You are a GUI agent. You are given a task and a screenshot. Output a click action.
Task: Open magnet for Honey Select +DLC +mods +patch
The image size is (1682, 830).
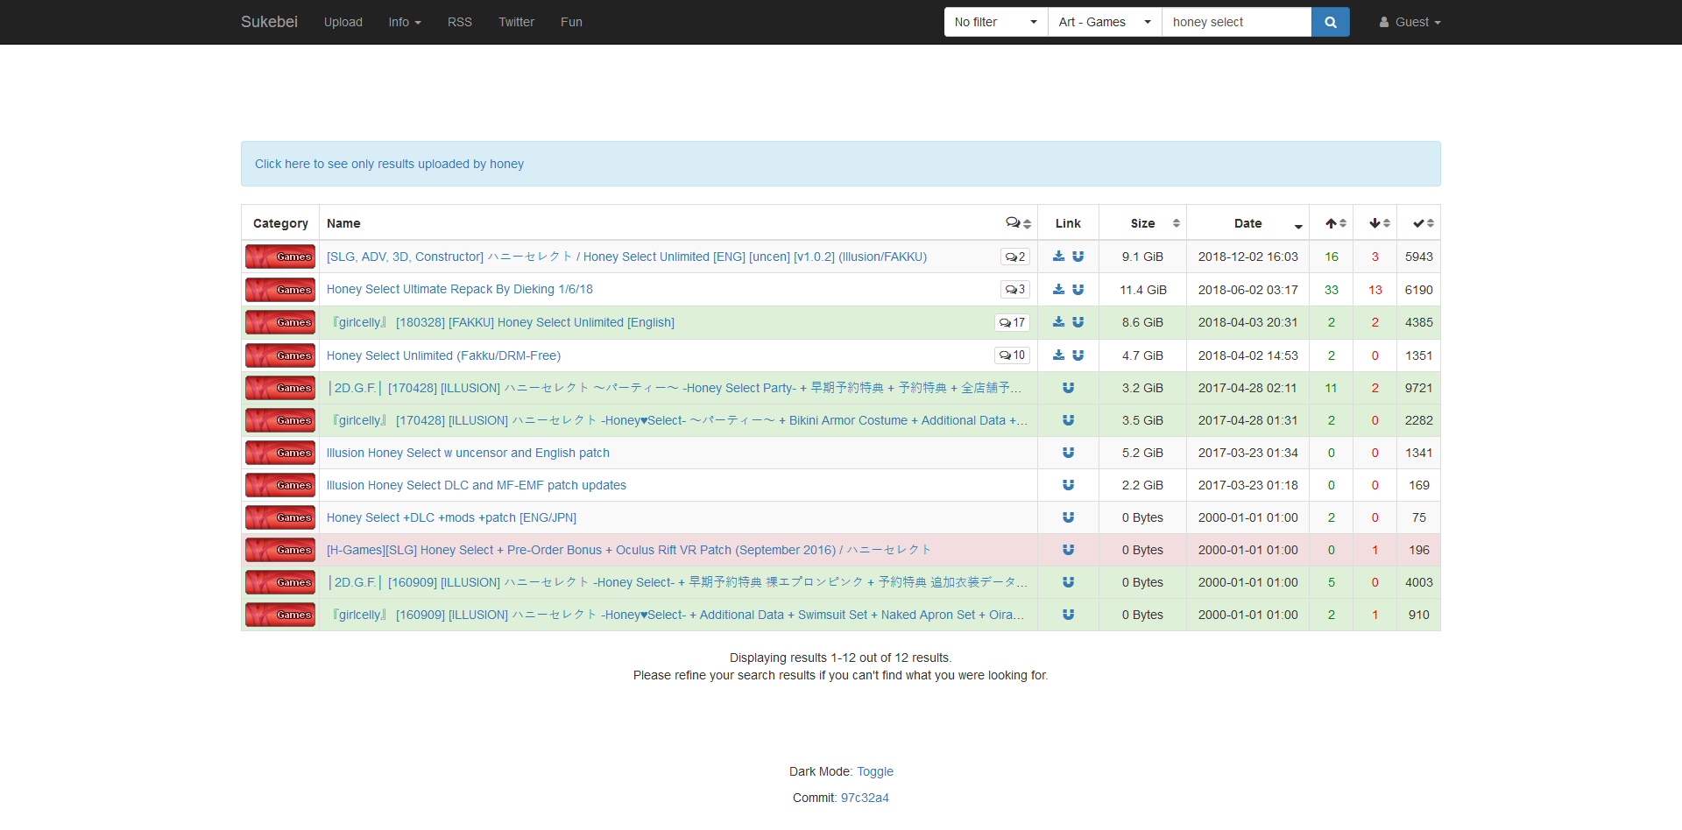coord(1068,517)
